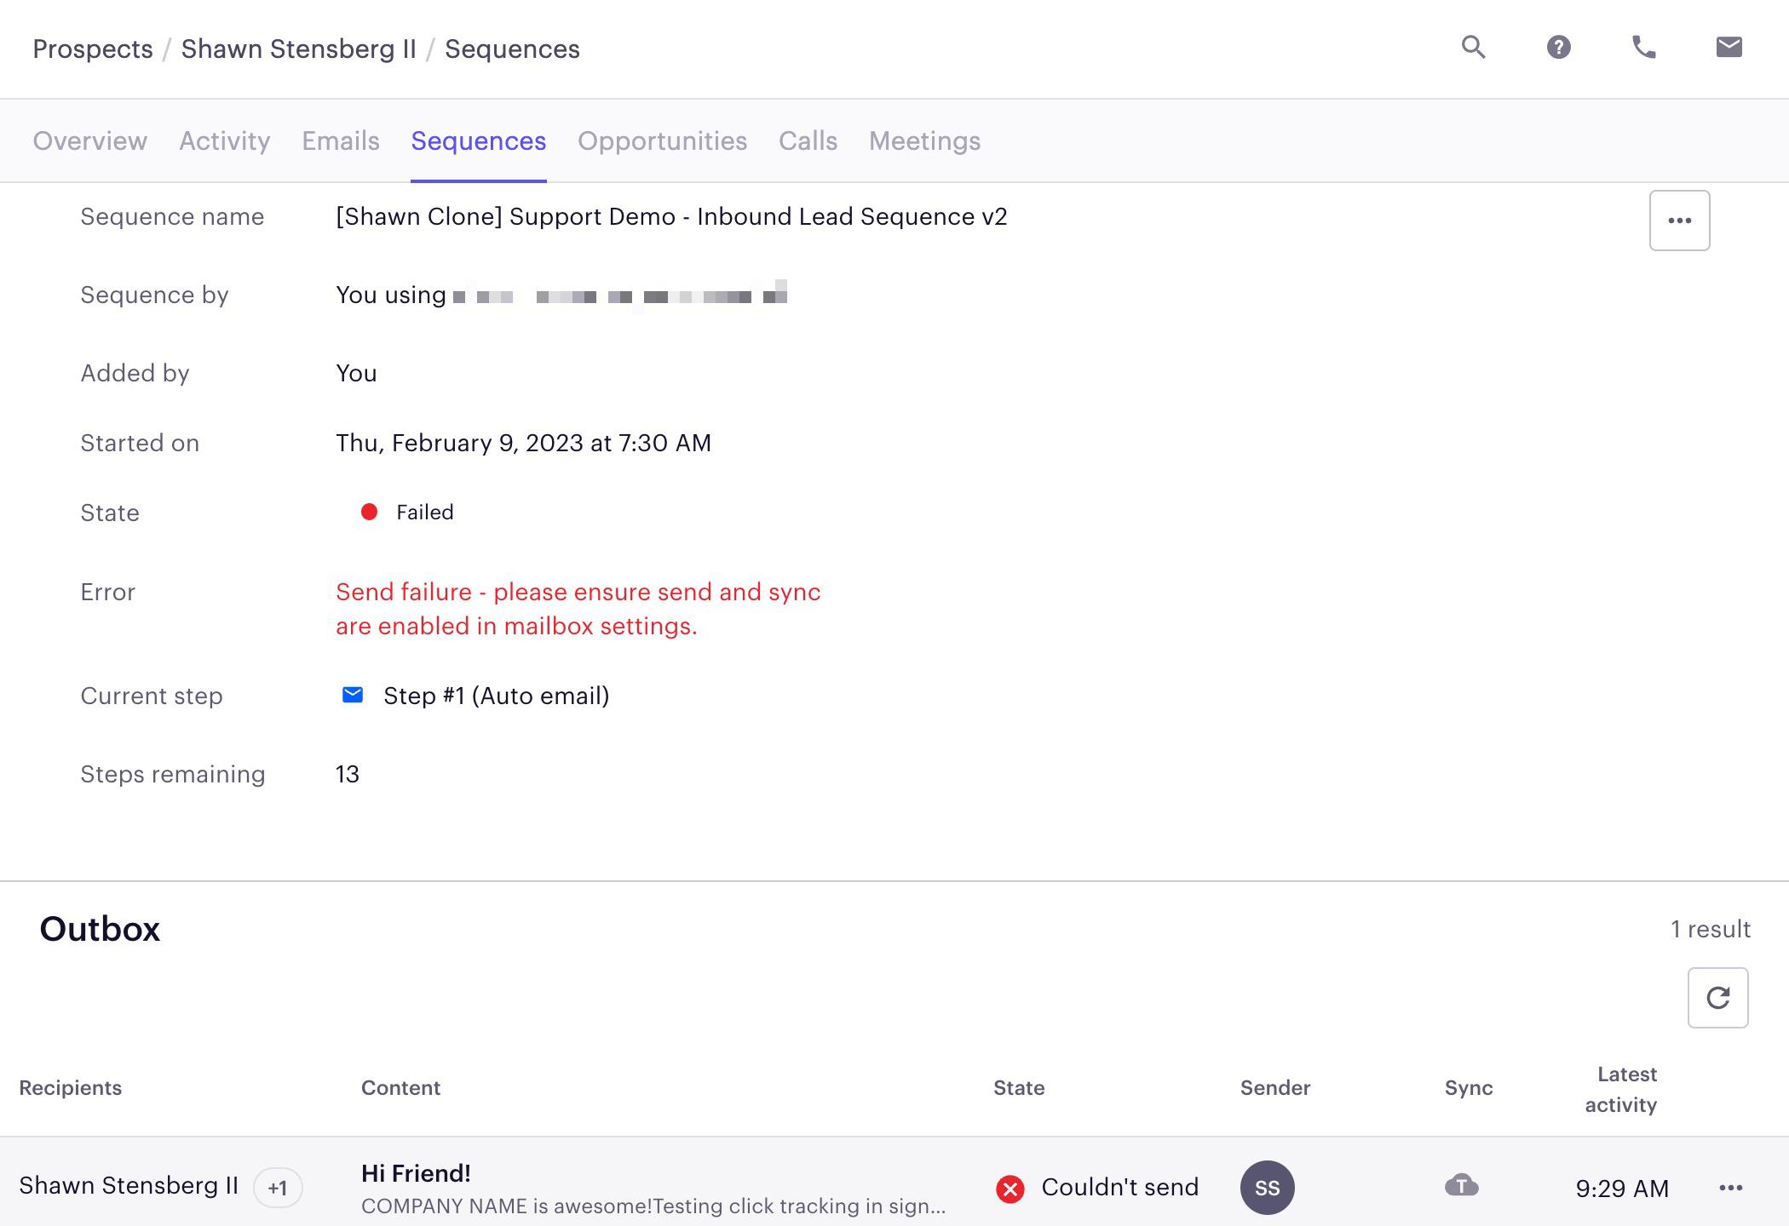Click the SS sender avatar
Image resolution: width=1789 pixels, height=1226 pixels.
pos(1267,1187)
